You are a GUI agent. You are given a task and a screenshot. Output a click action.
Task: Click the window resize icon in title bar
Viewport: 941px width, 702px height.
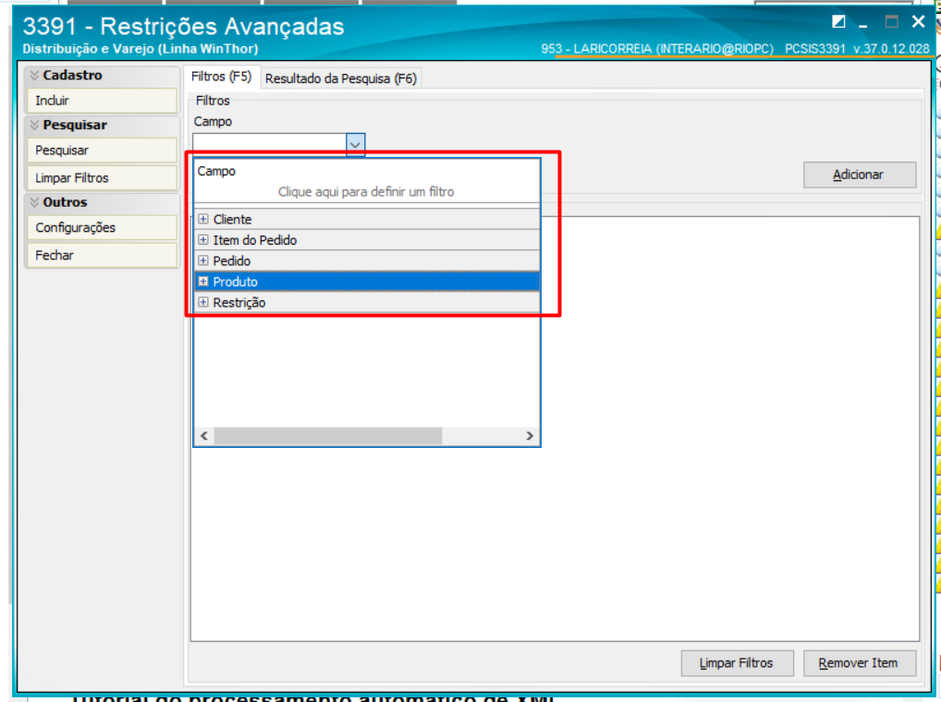(838, 22)
